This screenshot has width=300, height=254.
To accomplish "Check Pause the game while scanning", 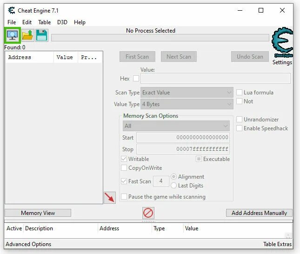I will (124, 197).
